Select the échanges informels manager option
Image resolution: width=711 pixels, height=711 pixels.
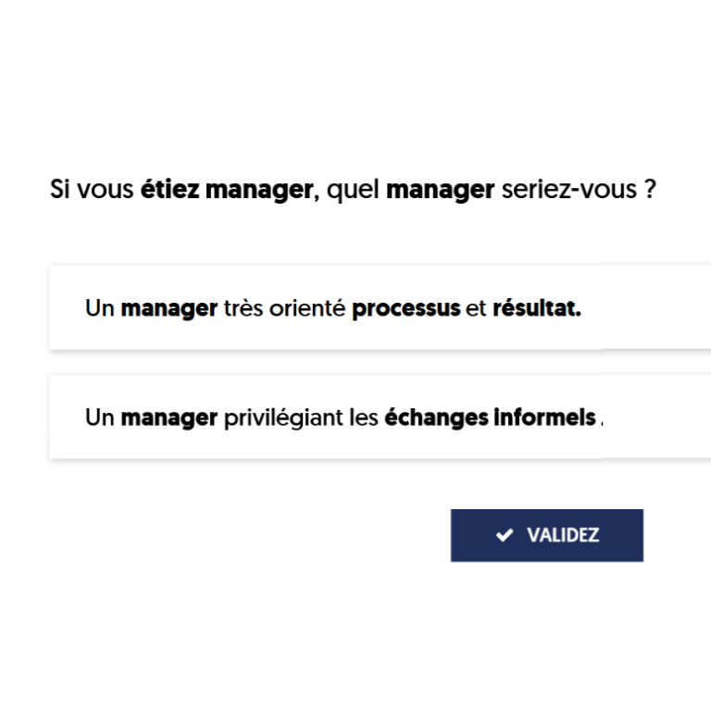pyautogui.click(x=380, y=418)
